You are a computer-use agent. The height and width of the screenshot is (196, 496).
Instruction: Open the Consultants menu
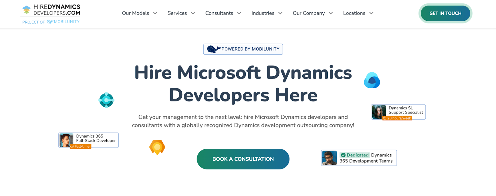pos(219,13)
